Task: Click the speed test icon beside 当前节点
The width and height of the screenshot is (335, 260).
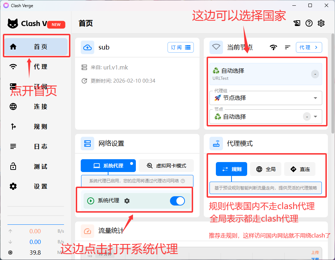Action: click(x=273, y=47)
